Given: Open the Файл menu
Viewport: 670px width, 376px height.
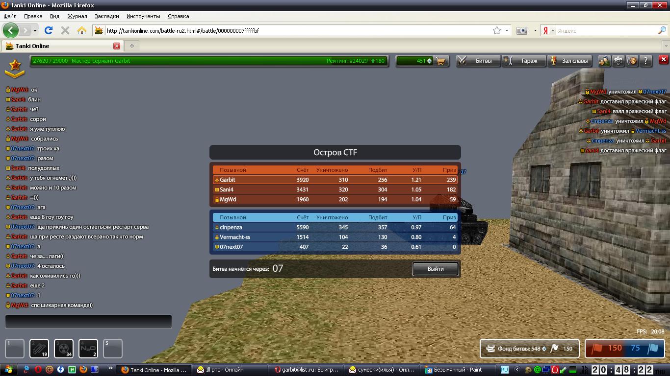Looking at the screenshot, I should coord(10,16).
